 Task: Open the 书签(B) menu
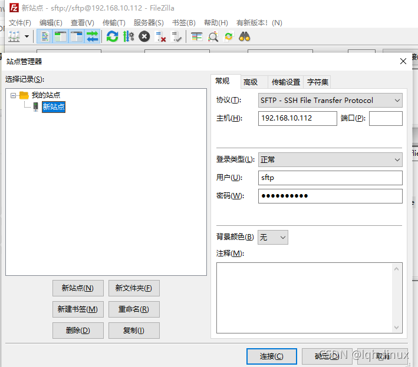point(184,23)
